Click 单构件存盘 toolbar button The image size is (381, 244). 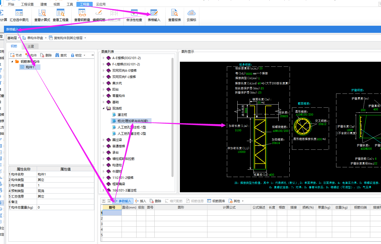pyautogui.click(x=33, y=38)
